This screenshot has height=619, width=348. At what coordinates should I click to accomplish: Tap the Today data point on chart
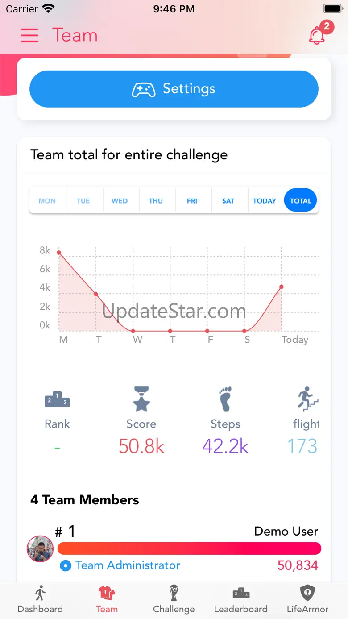pyautogui.click(x=282, y=287)
